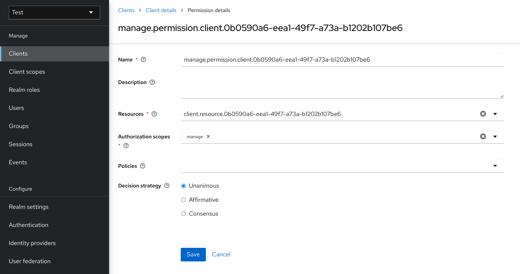Open the Decision strategy help tooltip

point(167,186)
